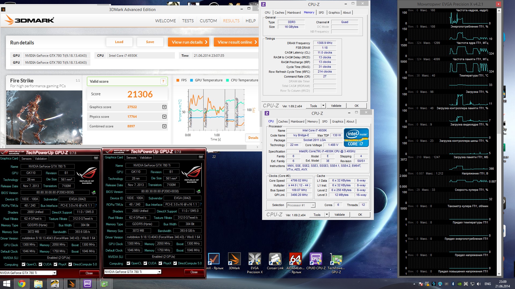Image resolution: width=515 pixels, height=289 pixels.
Task: Toggle OpenCL checkbox in right GPU-Z
Action: click(128, 263)
